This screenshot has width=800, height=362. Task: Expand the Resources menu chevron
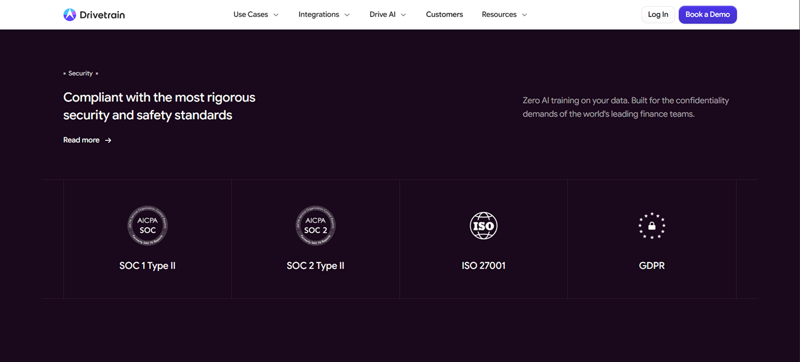pos(524,15)
